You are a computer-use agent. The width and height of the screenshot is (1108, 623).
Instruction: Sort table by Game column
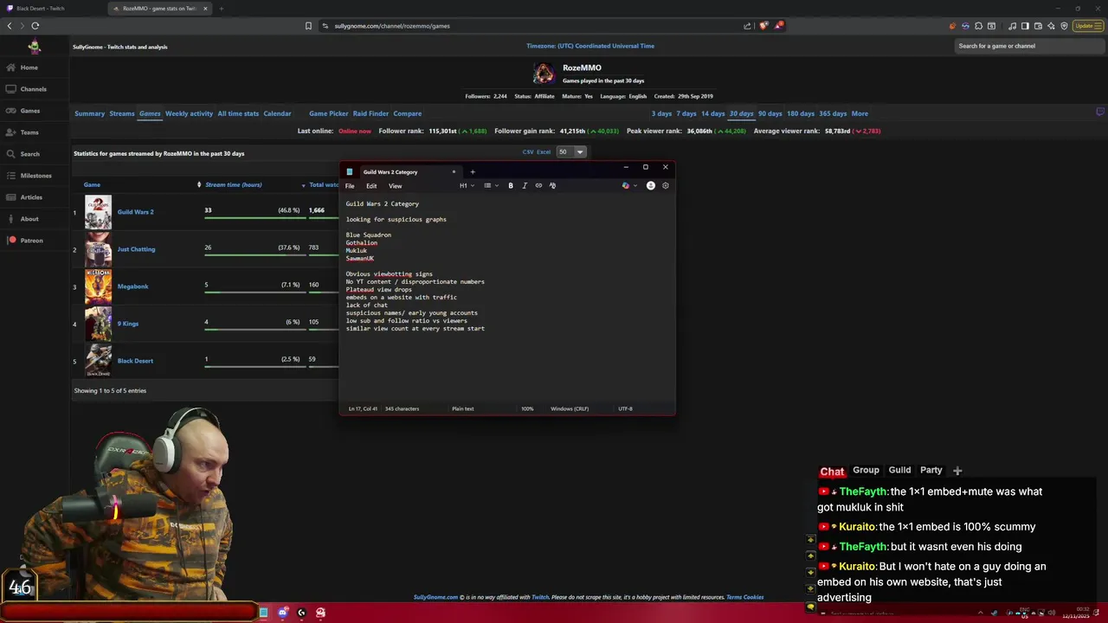pos(92,184)
